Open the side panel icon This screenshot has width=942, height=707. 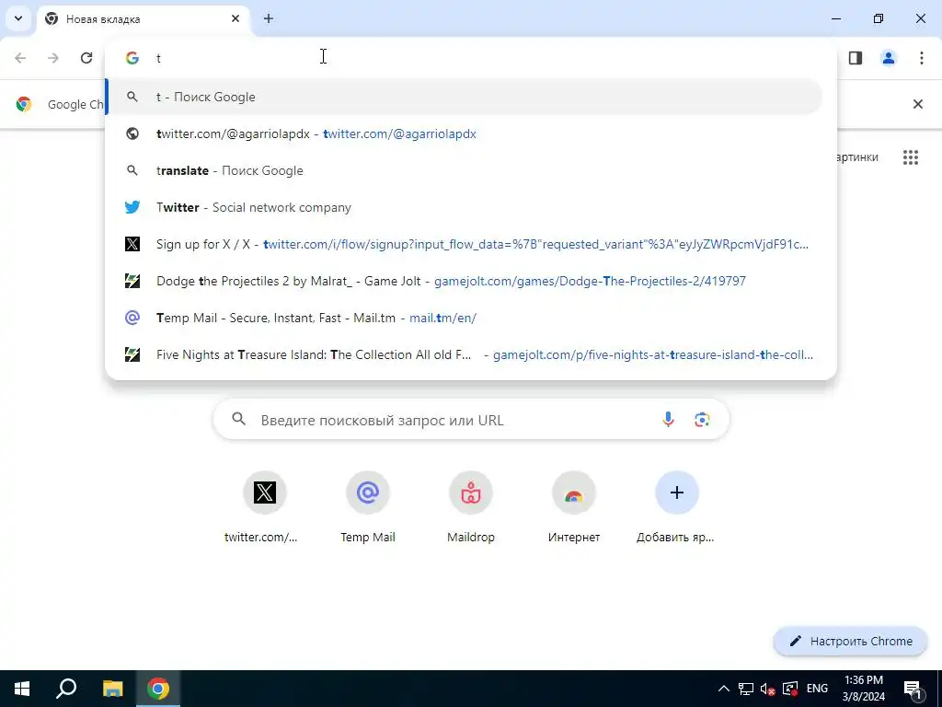click(x=856, y=58)
